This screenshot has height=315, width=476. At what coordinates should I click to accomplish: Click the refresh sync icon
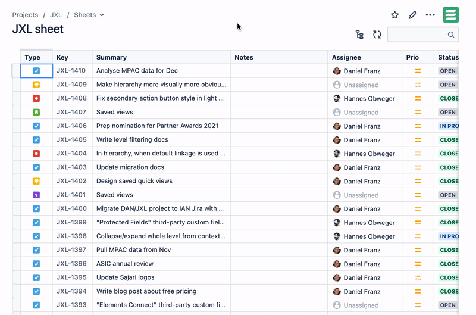tap(377, 35)
